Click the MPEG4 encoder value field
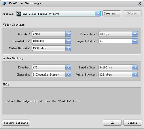 (x=49, y=34)
